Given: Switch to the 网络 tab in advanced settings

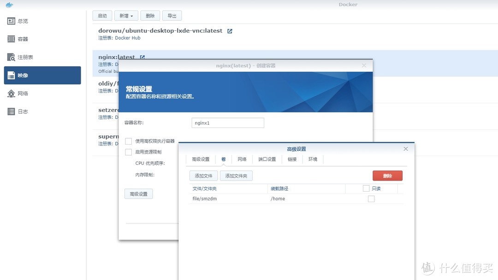Looking at the screenshot, I should pos(242,159).
